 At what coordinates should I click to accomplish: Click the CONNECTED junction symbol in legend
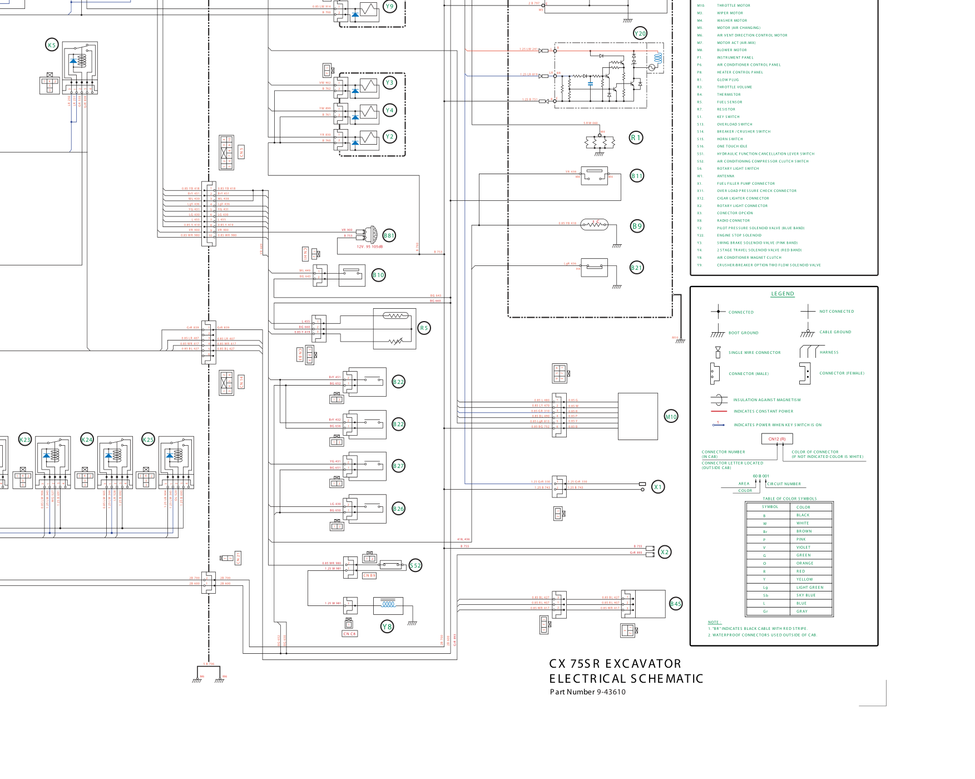(x=718, y=312)
